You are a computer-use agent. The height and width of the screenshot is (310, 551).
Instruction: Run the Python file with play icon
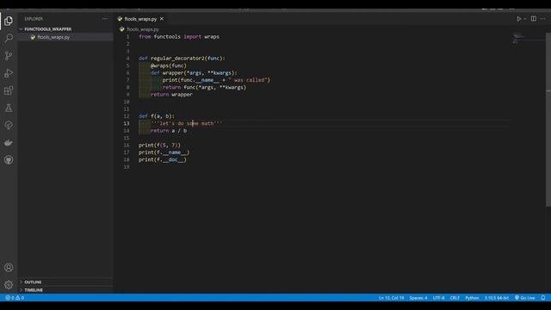tap(518, 19)
